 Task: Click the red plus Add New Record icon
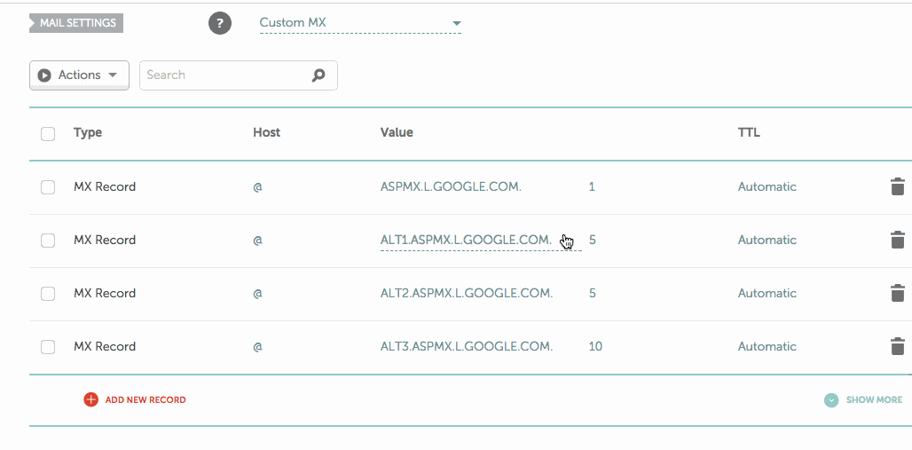[x=90, y=399]
